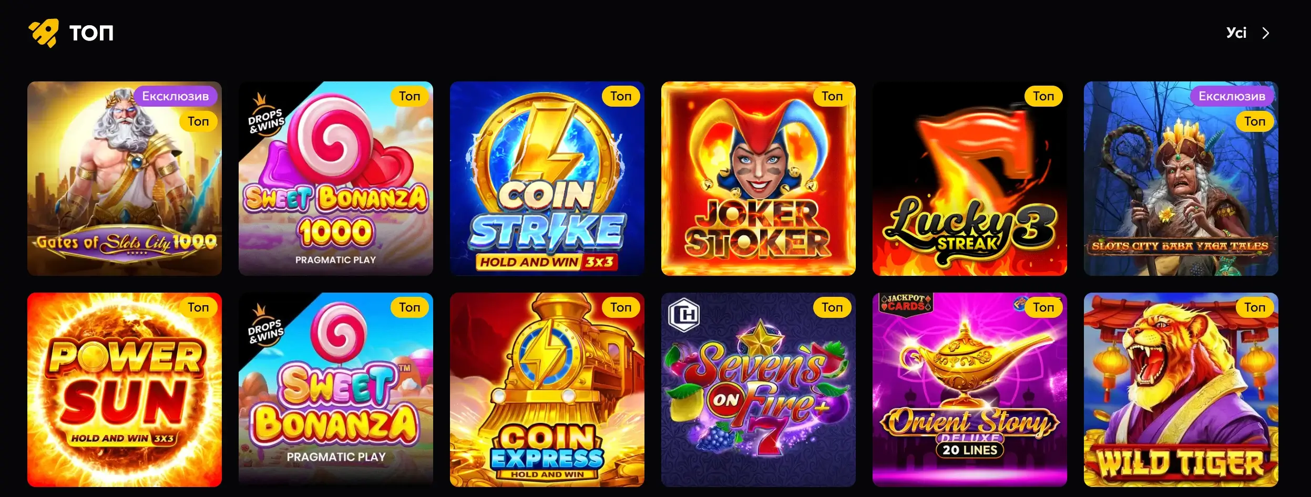Viewport: 1311px width, 497px height.
Task: Select the Sweet Bonanza Pragmatic Play tile
Action: pyautogui.click(x=336, y=390)
